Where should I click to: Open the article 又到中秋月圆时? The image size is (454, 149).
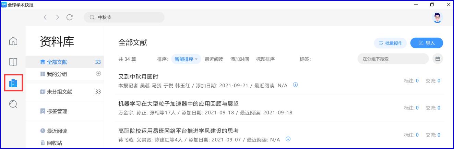[x=138, y=77]
